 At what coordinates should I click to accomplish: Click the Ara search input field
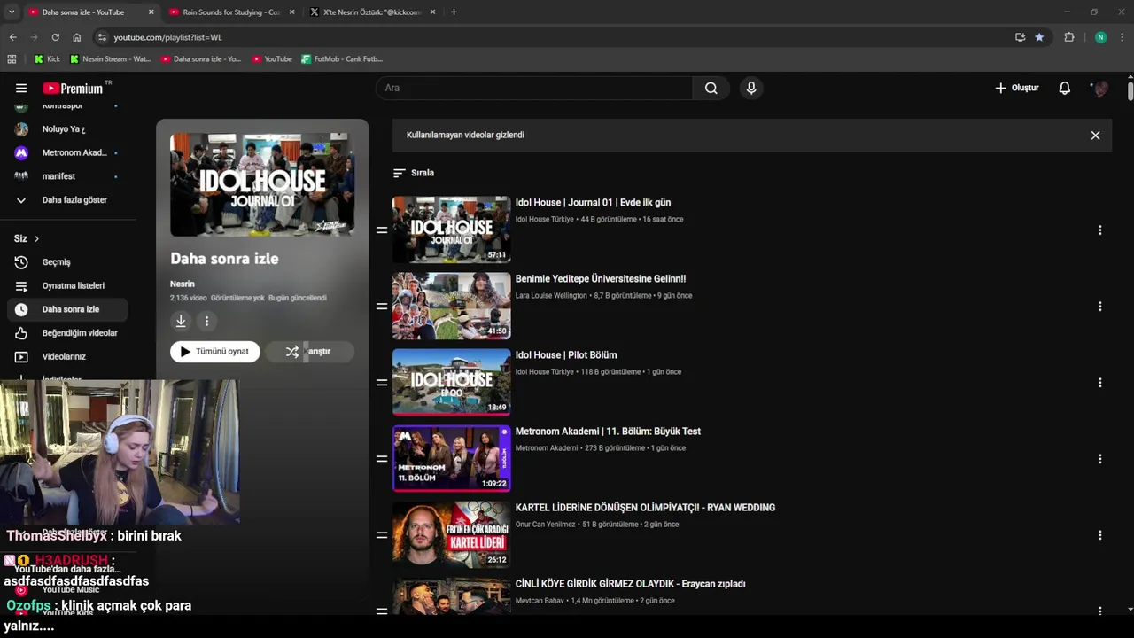click(x=534, y=88)
